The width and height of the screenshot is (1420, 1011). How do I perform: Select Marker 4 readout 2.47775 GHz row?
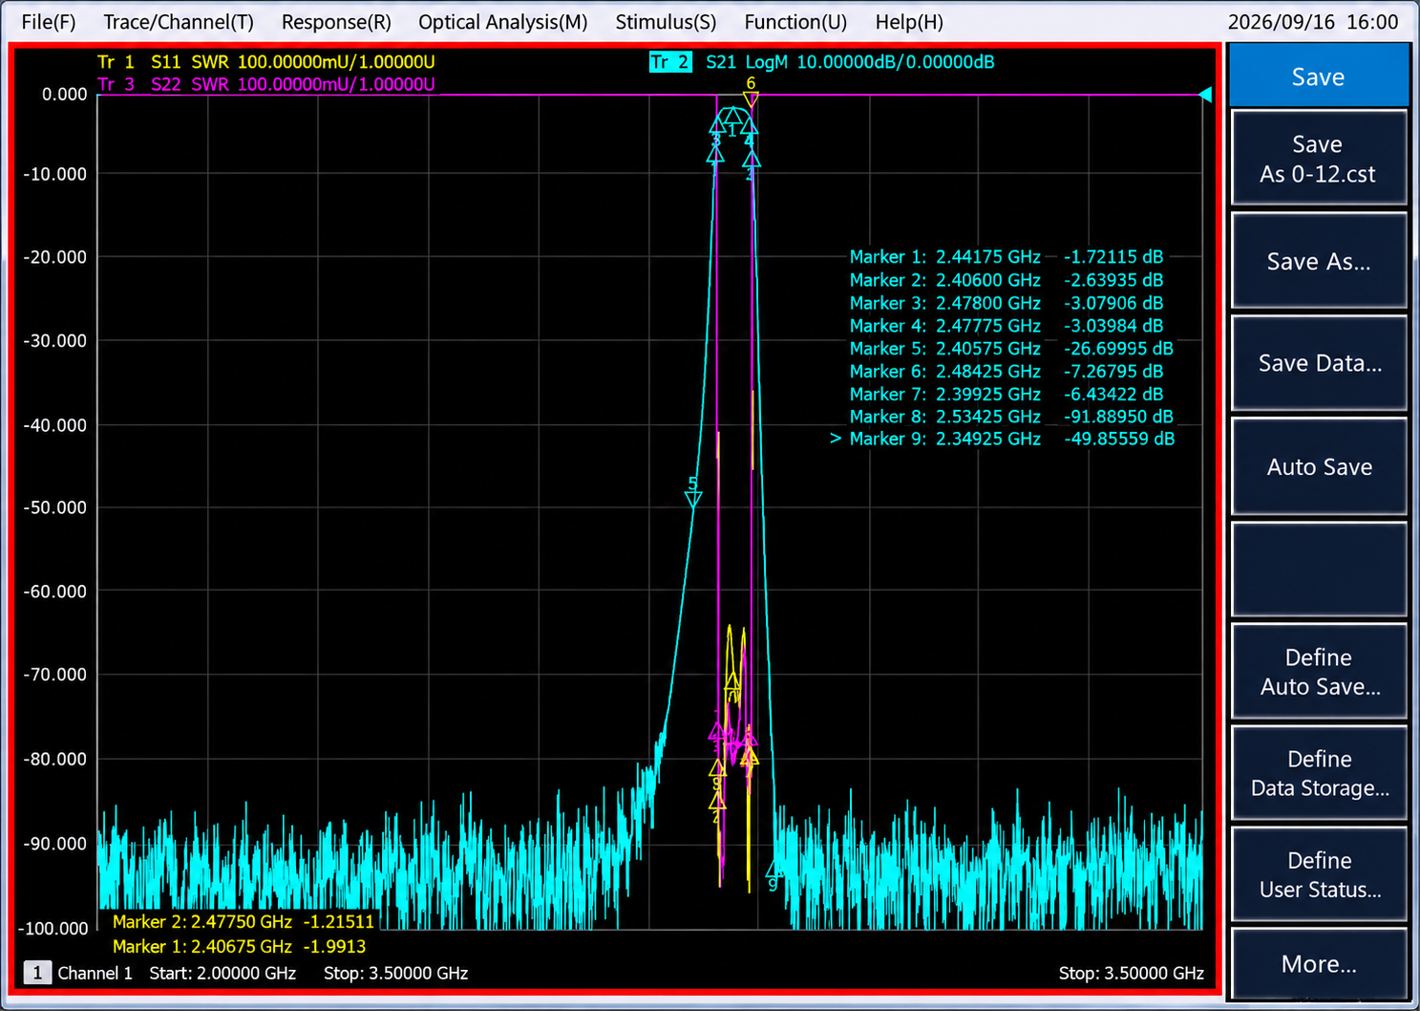[1007, 326]
